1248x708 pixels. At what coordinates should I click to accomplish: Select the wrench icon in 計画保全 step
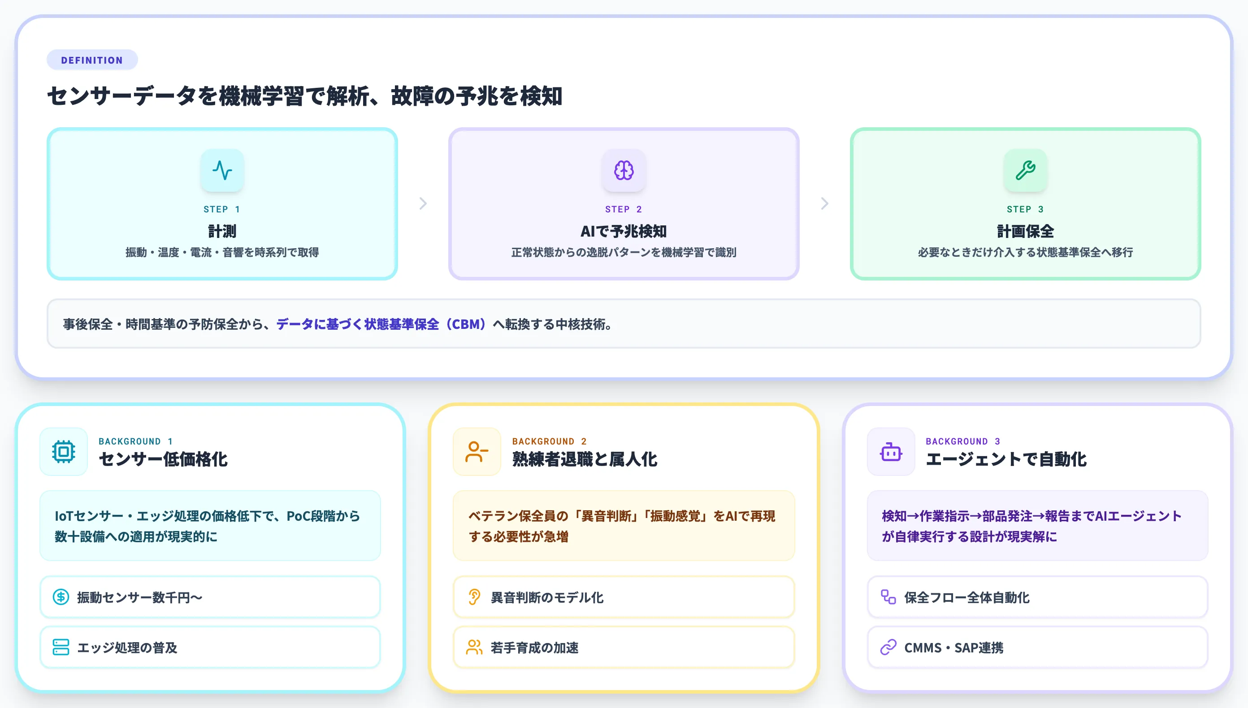click(x=1025, y=170)
